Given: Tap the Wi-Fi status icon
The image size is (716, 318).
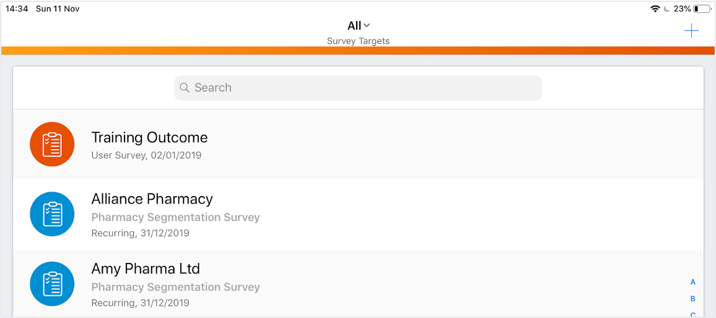Looking at the screenshot, I should coord(655,9).
